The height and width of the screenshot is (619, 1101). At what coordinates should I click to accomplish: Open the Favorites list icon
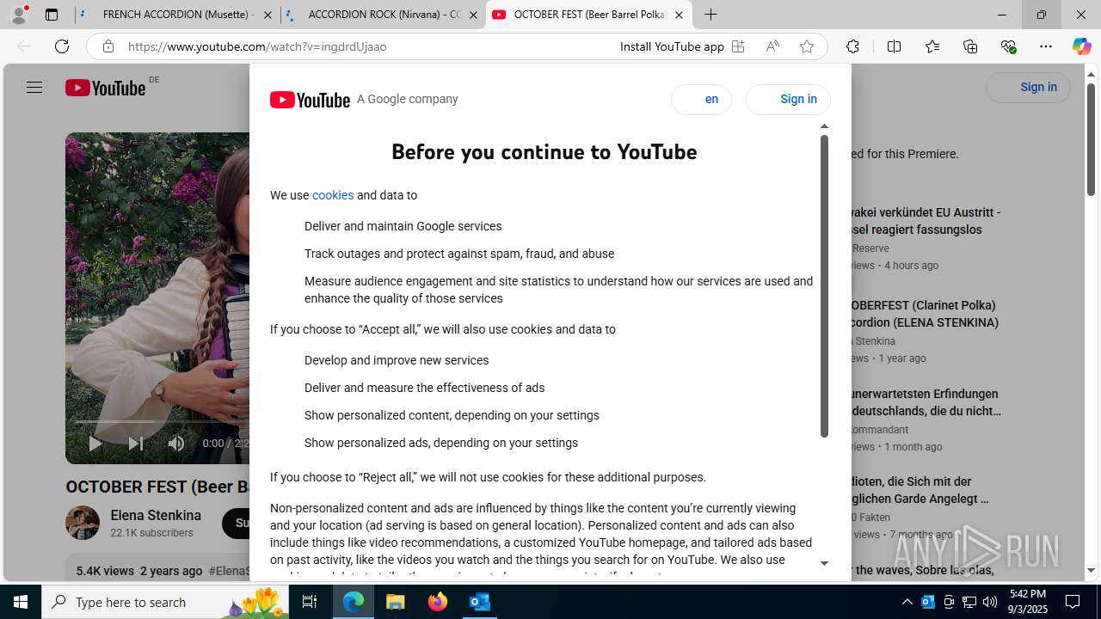coord(932,46)
